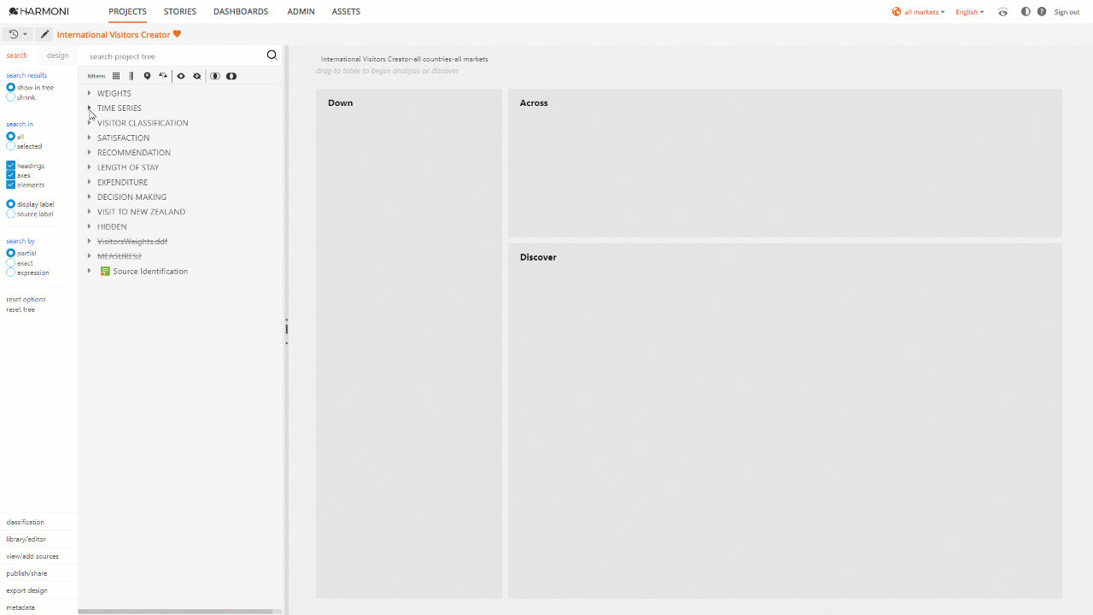The width and height of the screenshot is (1093, 615).
Task: Open help via question mark icon
Action: tap(1042, 12)
